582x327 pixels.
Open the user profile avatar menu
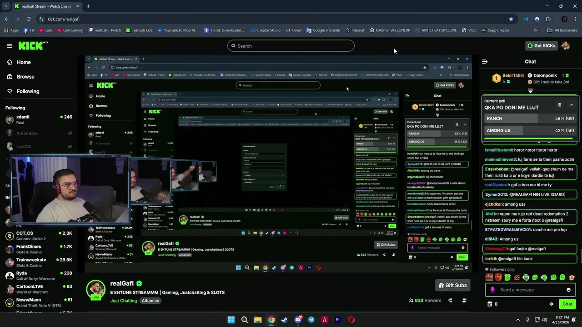click(x=566, y=46)
